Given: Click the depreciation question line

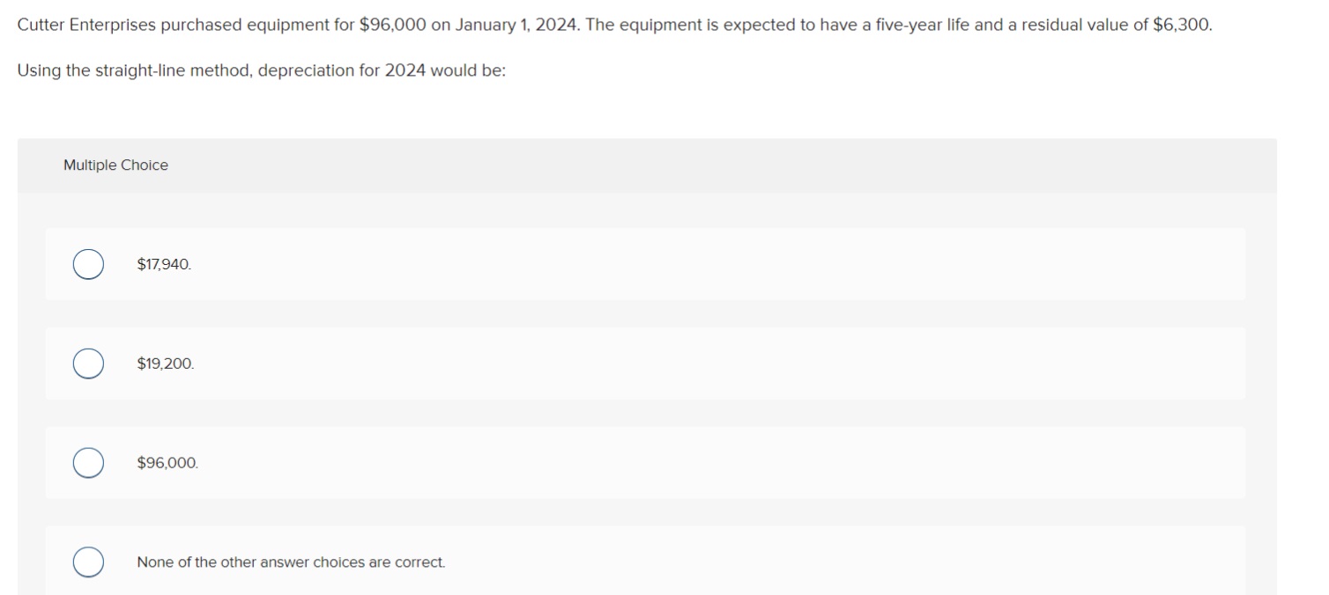Looking at the screenshot, I should point(261,70).
